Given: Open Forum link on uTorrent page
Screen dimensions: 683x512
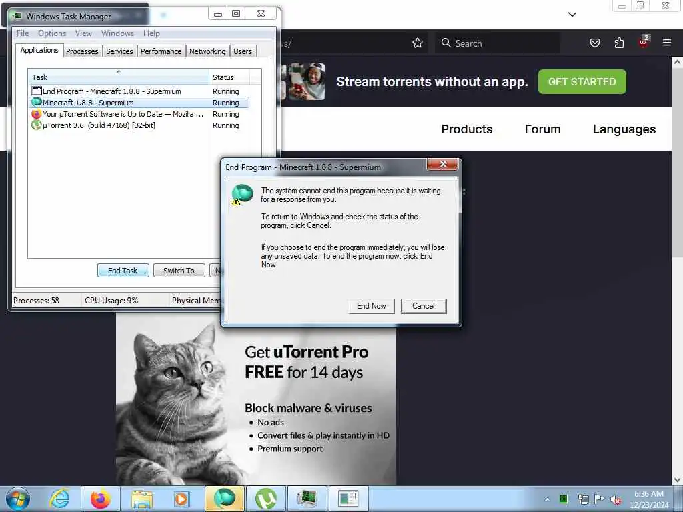Looking at the screenshot, I should click(542, 129).
